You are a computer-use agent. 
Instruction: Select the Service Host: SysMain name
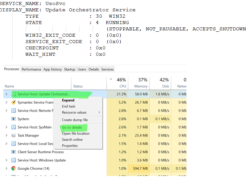[x=34, y=127]
